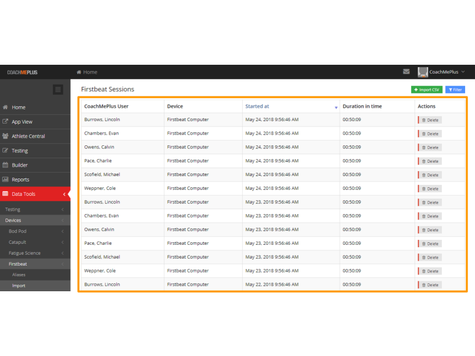Expand the Fatigue Science submenu

click(x=35, y=253)
